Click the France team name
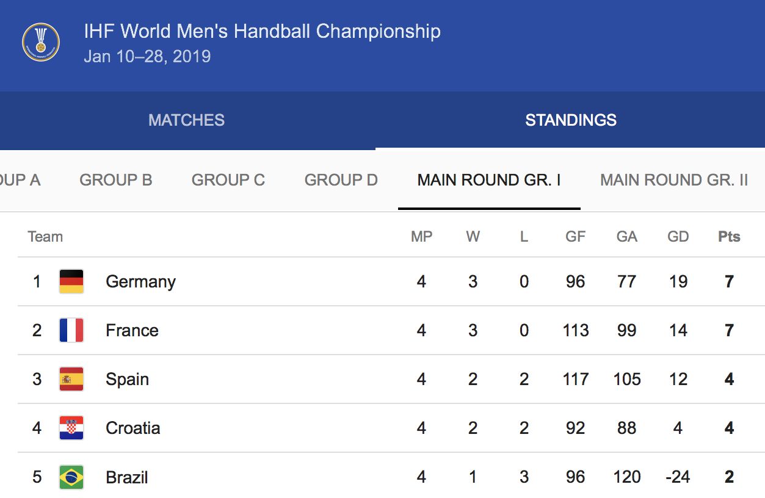The image size is (765, 498). click(x=132, y=330)
